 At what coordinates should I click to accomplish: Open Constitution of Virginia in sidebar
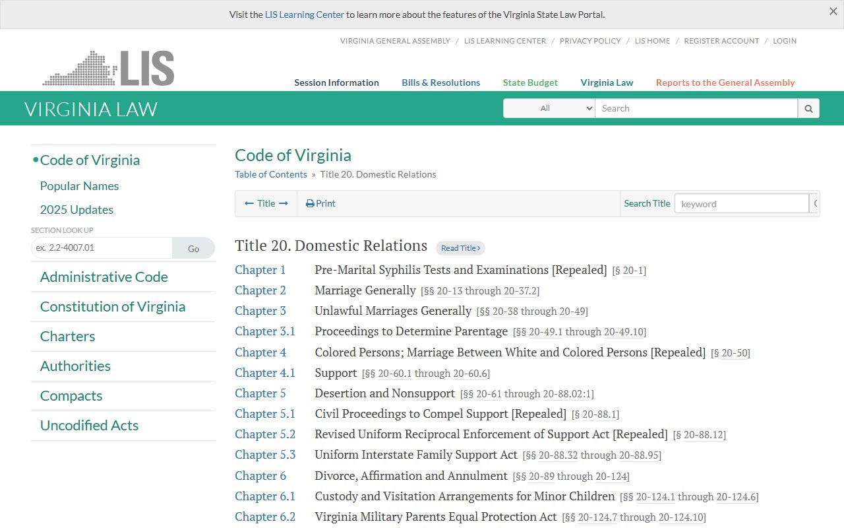(113, 306)
